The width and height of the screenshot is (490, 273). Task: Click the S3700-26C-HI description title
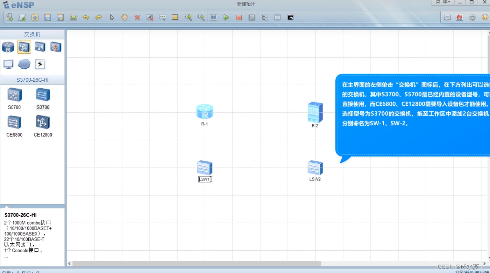(x=20, y=215)
